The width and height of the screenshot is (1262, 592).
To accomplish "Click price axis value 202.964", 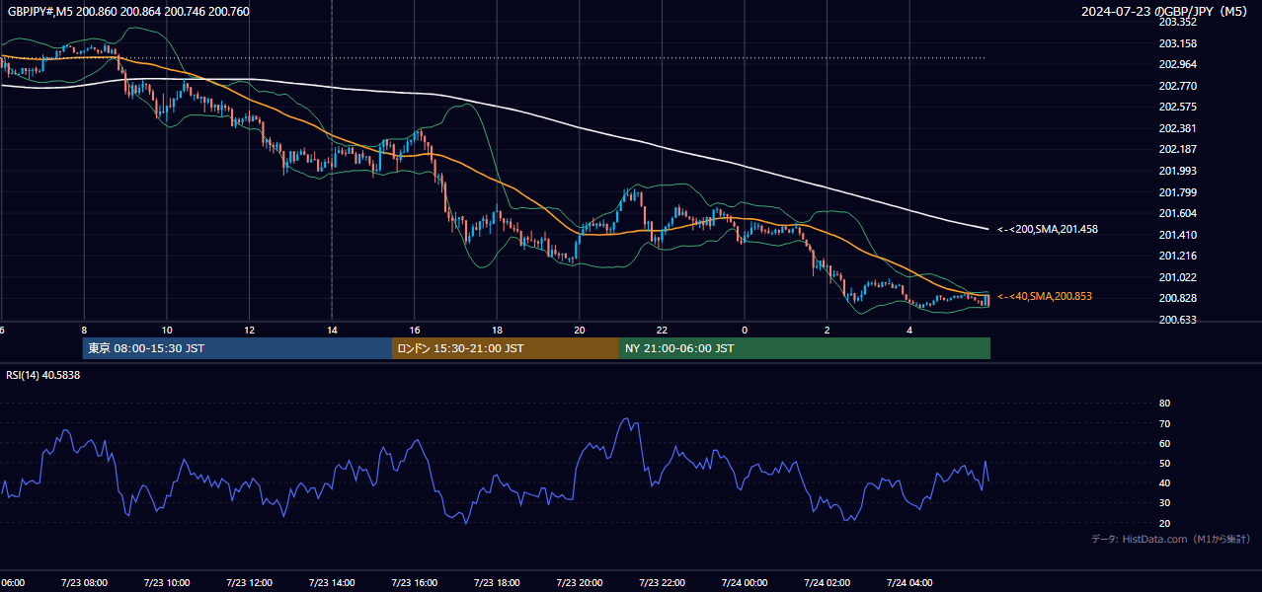I will click(x=1177, y=64).
